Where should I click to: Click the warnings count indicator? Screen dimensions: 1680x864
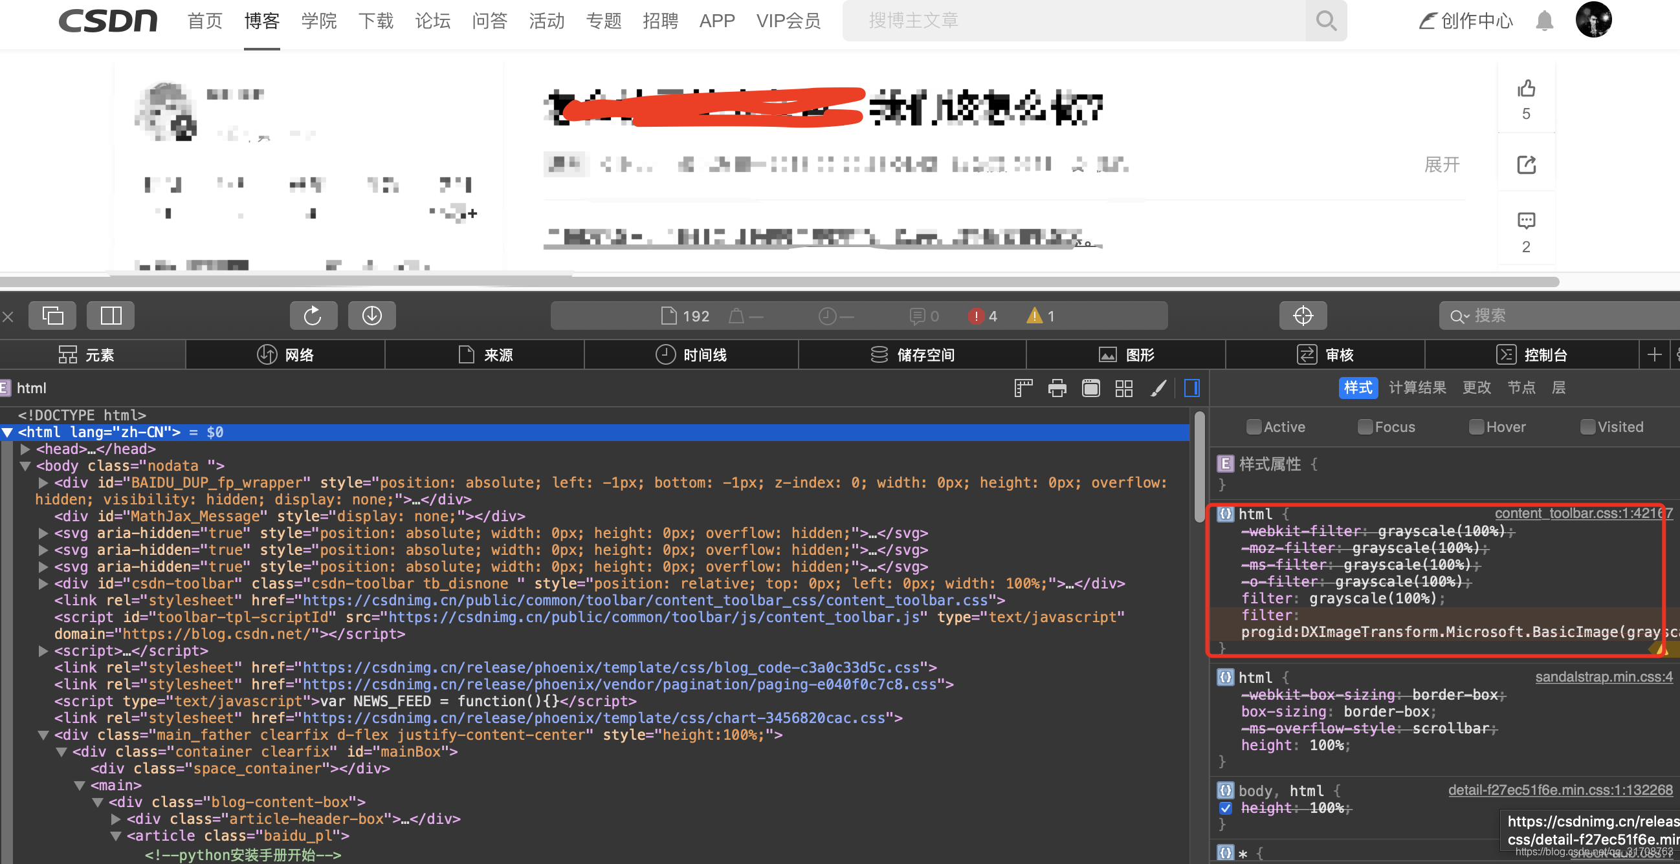click(x=1040, y=317)
